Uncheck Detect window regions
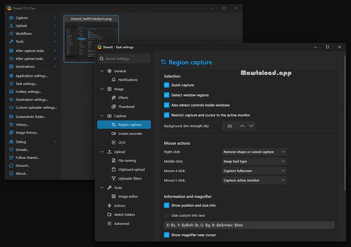The width and height of the screenshot is (351, 247). [167, 95]
